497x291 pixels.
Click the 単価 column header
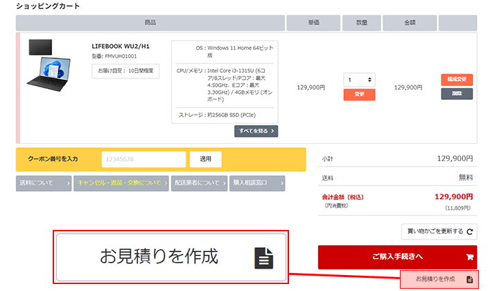[313, 22]
